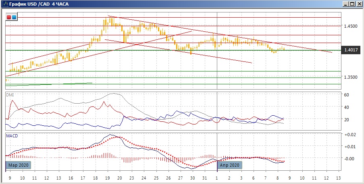Viewport: 364px width, 184px height.
Task: Click the Апр 2020 month marker
Action: click(230, 165)
